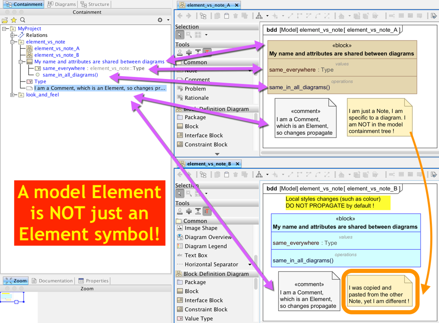The height and width of the screenshot is (323, 439).
Task: Open the Properties tab in bottom panel
Action: 93,281
